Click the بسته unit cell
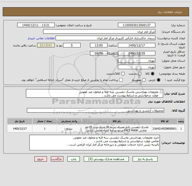Screen dimensions: 192x186 tap(69, 129)
